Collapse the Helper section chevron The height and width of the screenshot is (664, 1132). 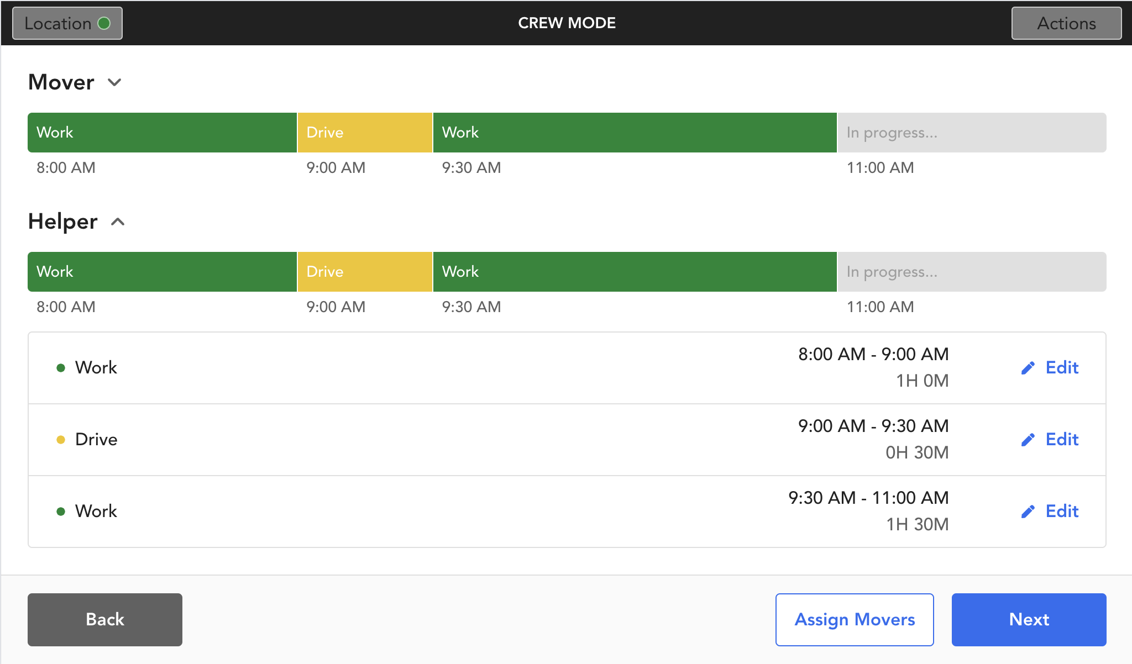tap(118, 222)
